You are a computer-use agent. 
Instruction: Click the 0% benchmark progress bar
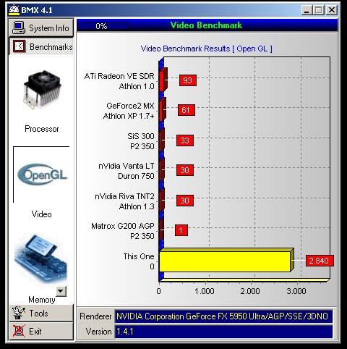[103, 26]
